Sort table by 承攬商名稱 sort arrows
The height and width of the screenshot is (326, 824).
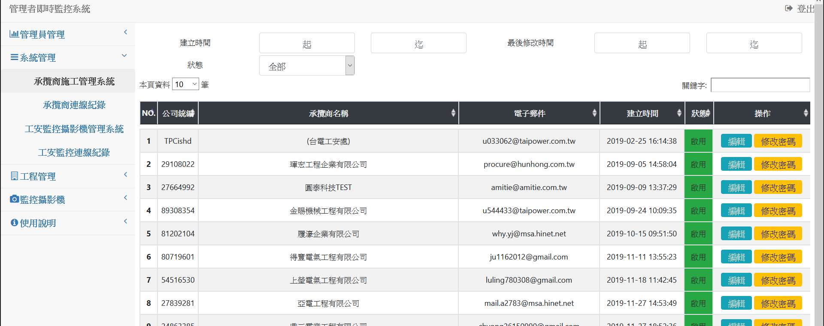coord(453,113)
